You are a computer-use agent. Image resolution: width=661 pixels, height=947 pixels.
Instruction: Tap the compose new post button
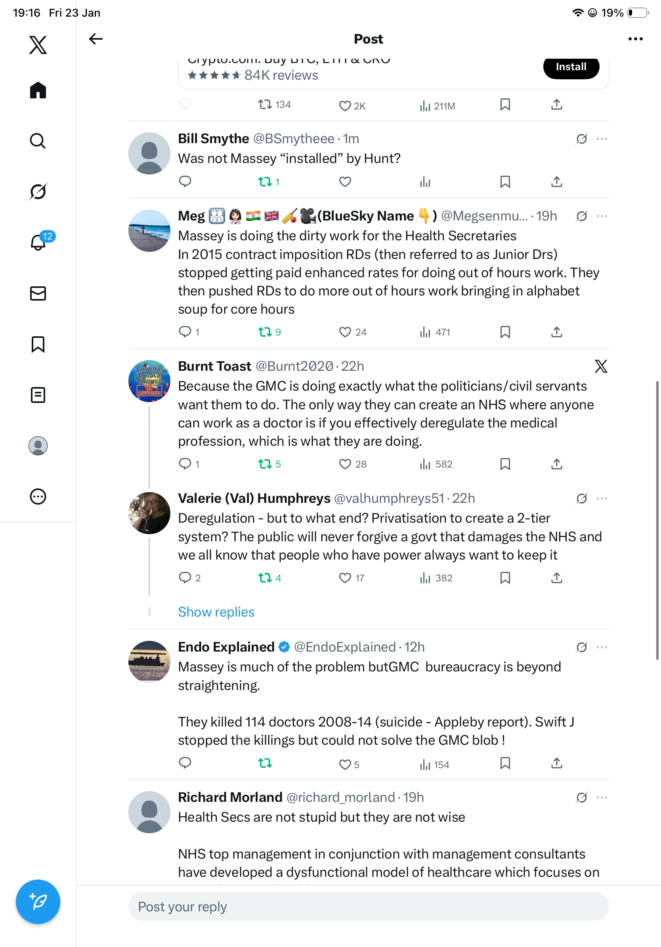pyautogui.click(x=38, y=901)
